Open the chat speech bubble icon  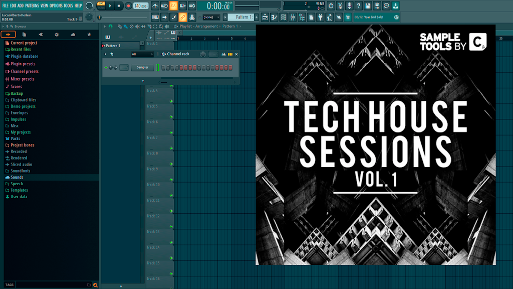[386, 6]
